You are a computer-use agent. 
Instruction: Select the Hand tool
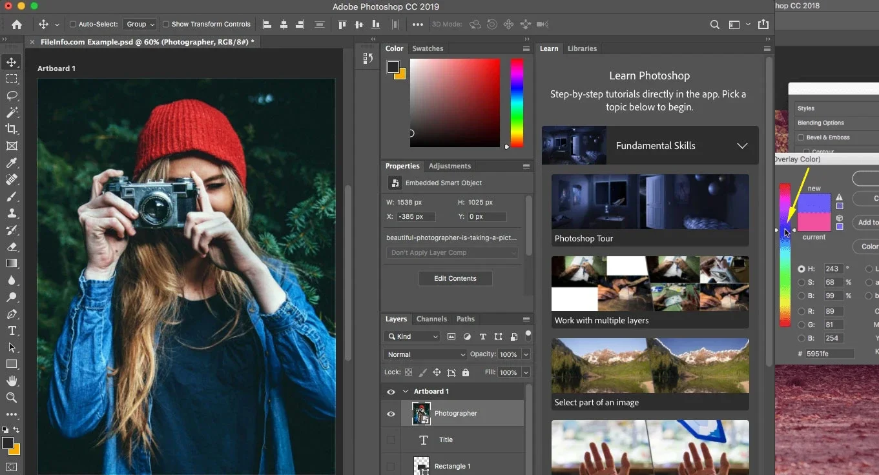12,381
